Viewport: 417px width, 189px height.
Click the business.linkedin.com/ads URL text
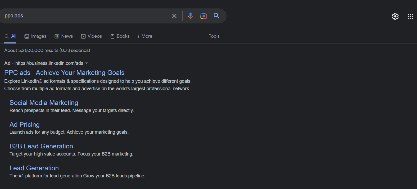(49, 63)
